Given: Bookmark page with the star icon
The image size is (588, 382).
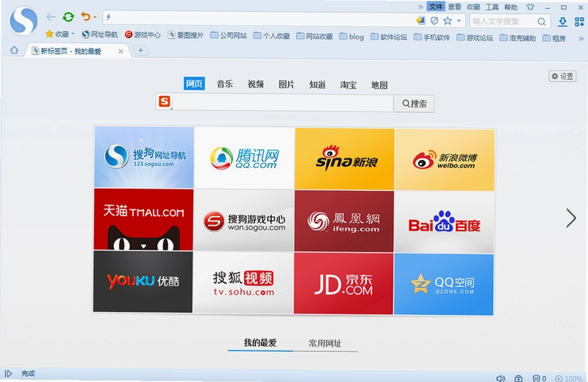Looking at the screenshot, I should (x=448, y=21).
